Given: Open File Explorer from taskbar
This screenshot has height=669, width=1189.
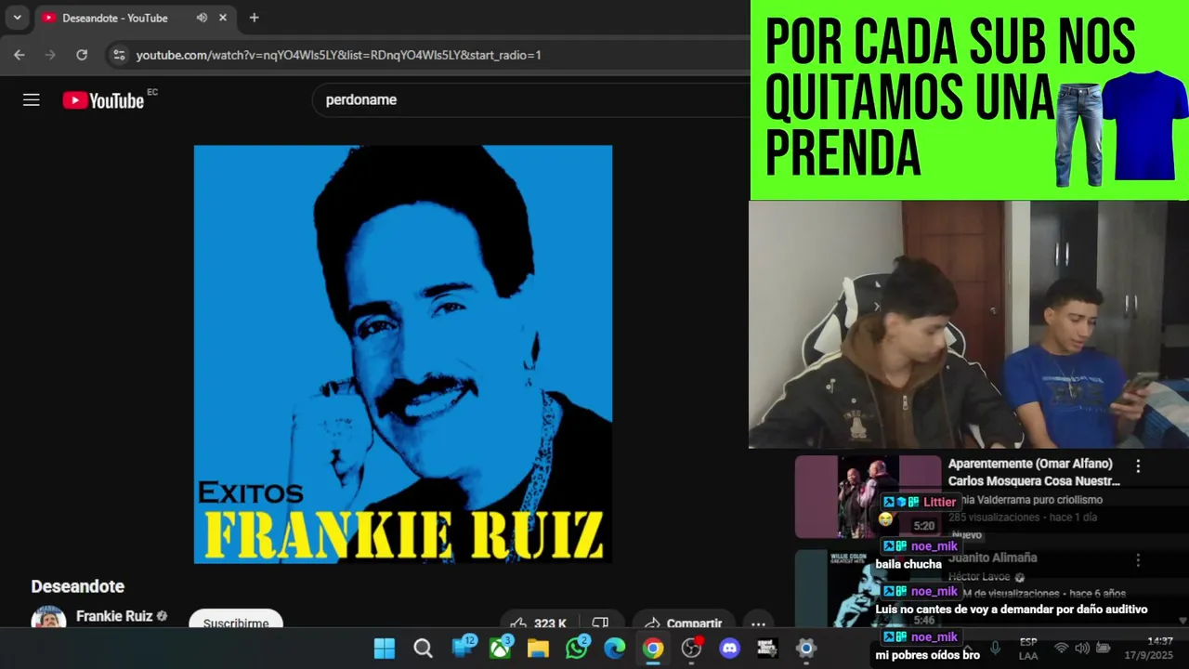Looking at the screenshot, I should click(538, 649).
